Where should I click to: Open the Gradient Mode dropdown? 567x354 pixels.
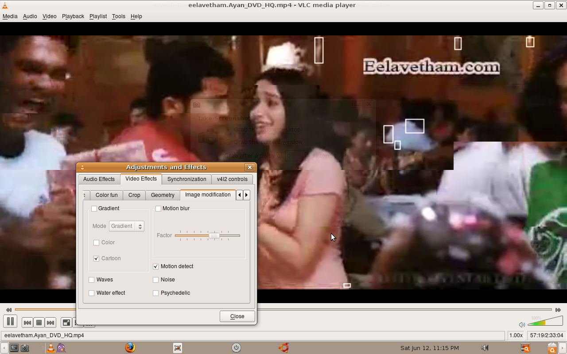pos(127,226)
